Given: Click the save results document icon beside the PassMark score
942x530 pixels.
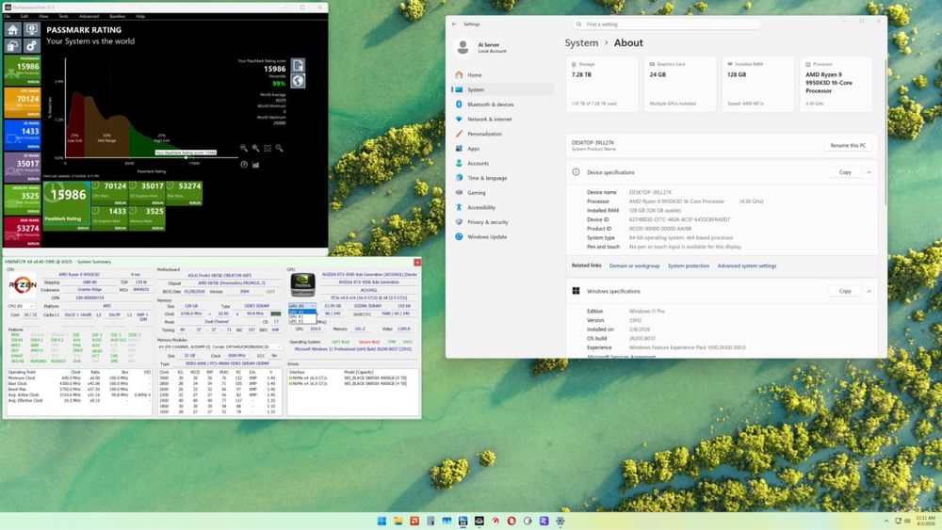Looking at the screenshot, I should click(298, 65).
